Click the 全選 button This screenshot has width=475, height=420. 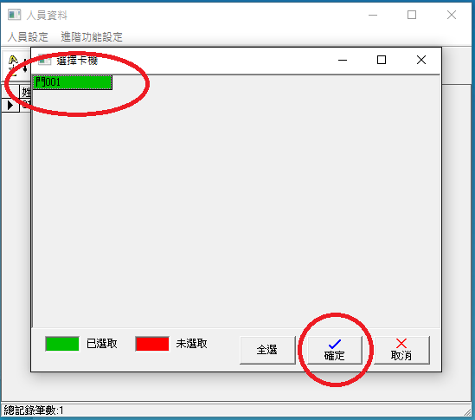tap(267, 350)
